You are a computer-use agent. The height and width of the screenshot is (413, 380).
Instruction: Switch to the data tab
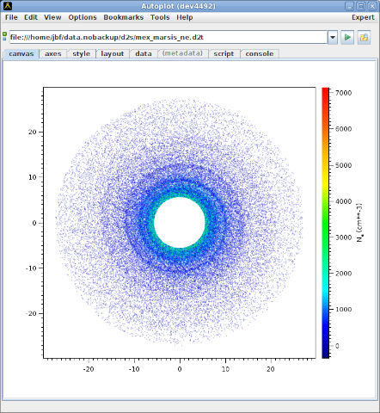pos(144,53)
